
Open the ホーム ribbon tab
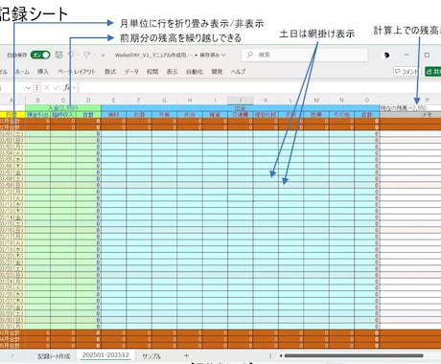pos(22,72)
